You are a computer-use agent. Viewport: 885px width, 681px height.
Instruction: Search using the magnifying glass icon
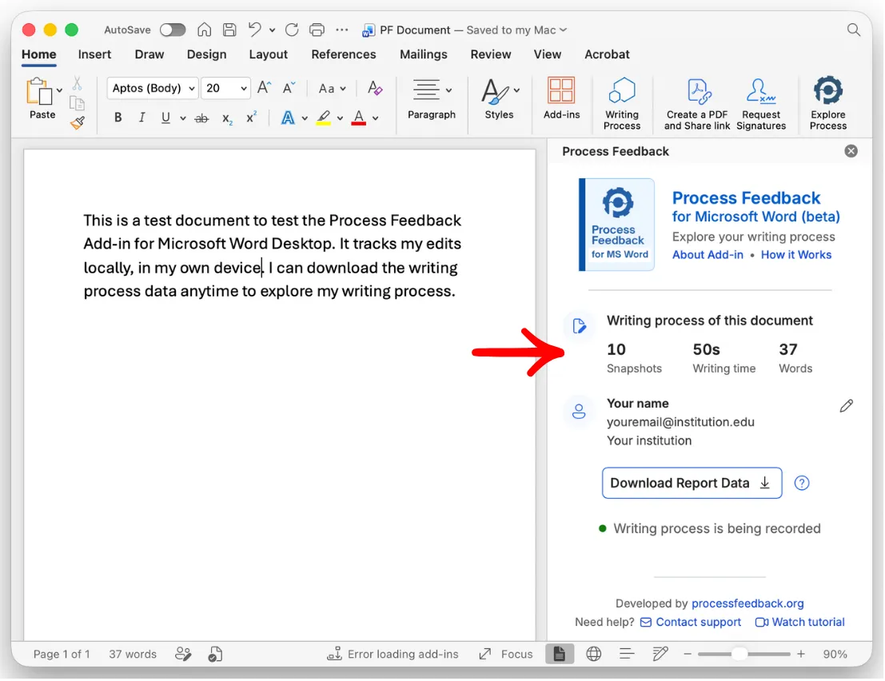click(853, 30)
